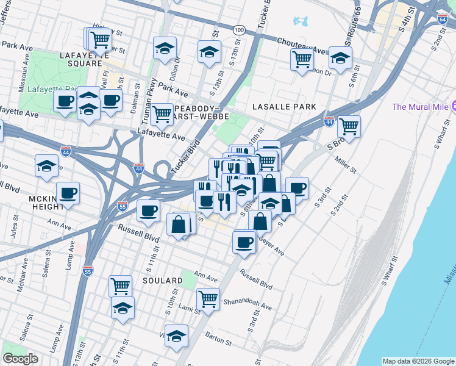Viewport: 456px width, 366px height.
Task: Select the school marker below the Soulard grocery cart
Action: [123, 309]
